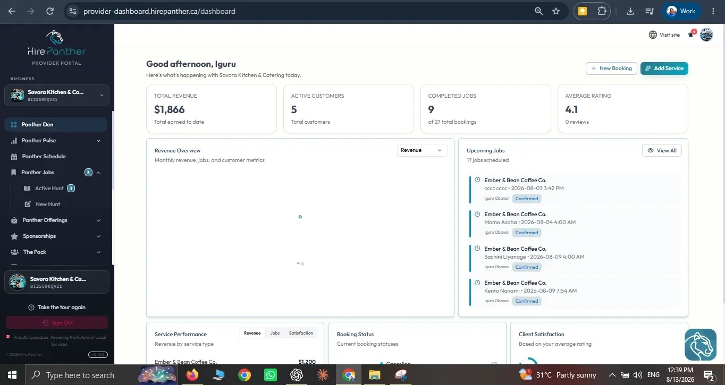Screen dimensions: 725x385
Task: Click the browser address bar URL
Action: (159, 11)
